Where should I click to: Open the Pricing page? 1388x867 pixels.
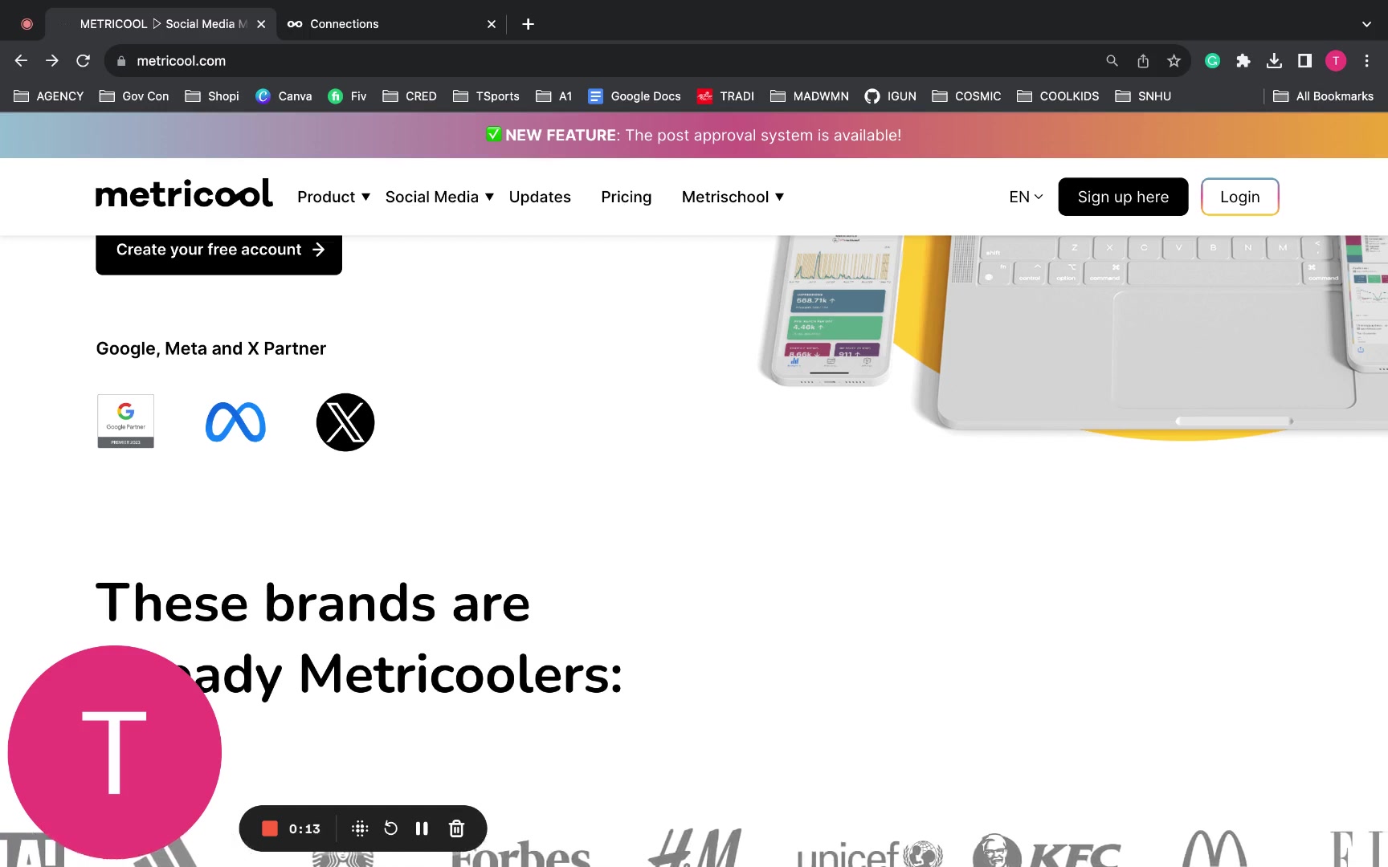click(x=627, y=197)
